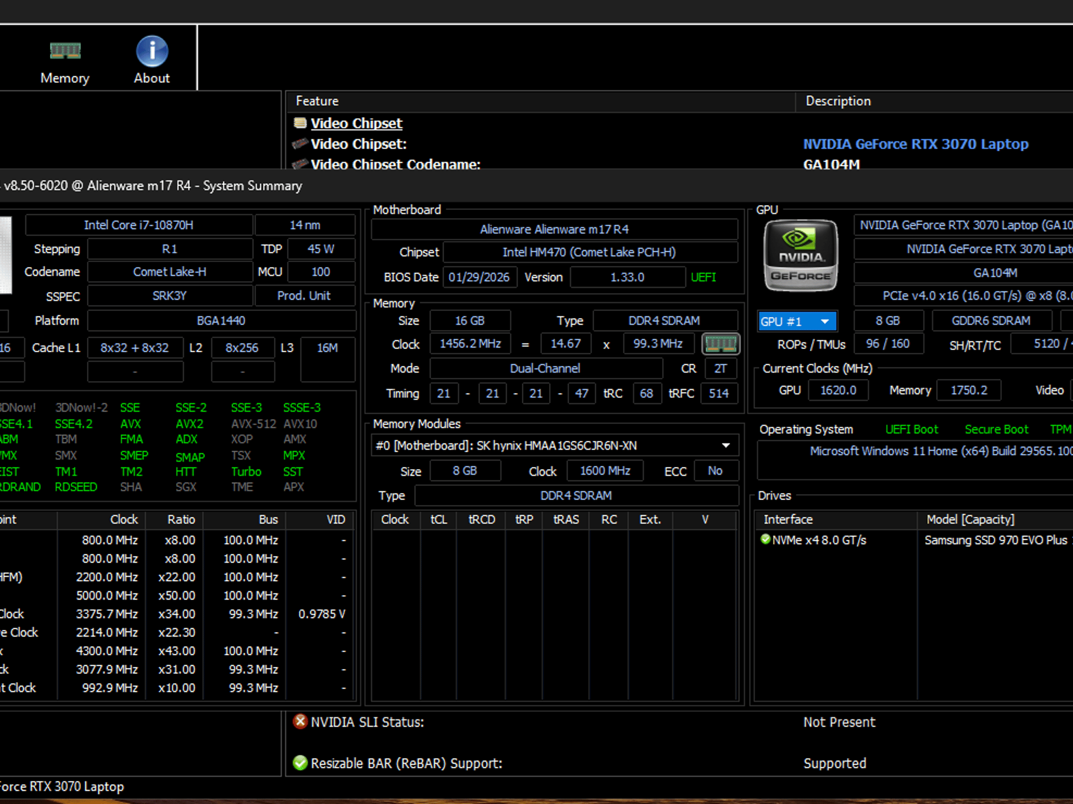Click the Ratio column header in CPU clocks
This screenshot has height=804, width=1073.
[181, 519]
